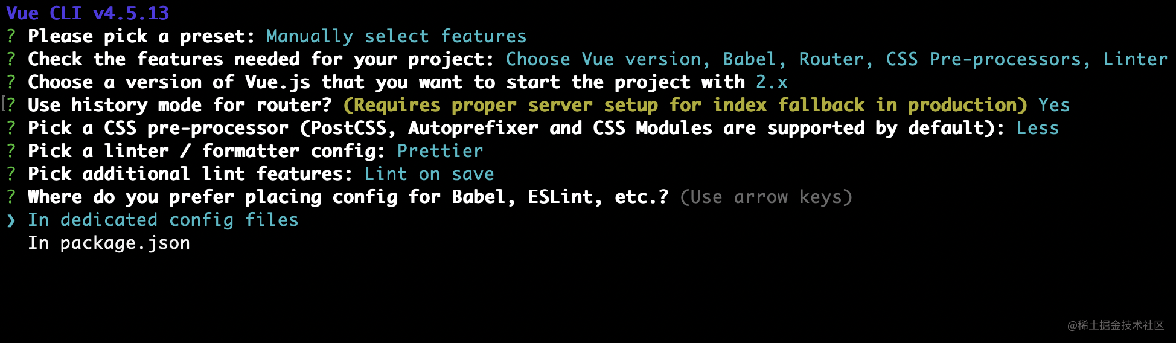Click the question mark before "Pick a CSS pre-processor"

pos(11,128)
